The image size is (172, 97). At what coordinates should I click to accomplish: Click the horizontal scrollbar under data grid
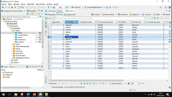click(86, 81)
